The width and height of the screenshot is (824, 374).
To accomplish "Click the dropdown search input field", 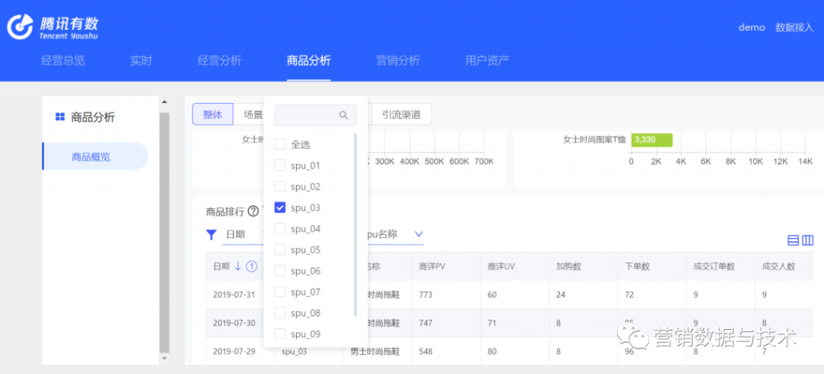I will click(307, 116).
